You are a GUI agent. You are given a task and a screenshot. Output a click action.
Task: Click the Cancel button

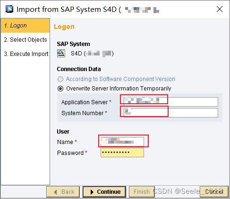tap(214, 192)
